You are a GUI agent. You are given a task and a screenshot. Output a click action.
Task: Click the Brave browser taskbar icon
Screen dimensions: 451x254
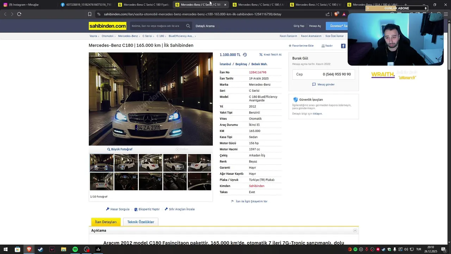click(29, 249)
